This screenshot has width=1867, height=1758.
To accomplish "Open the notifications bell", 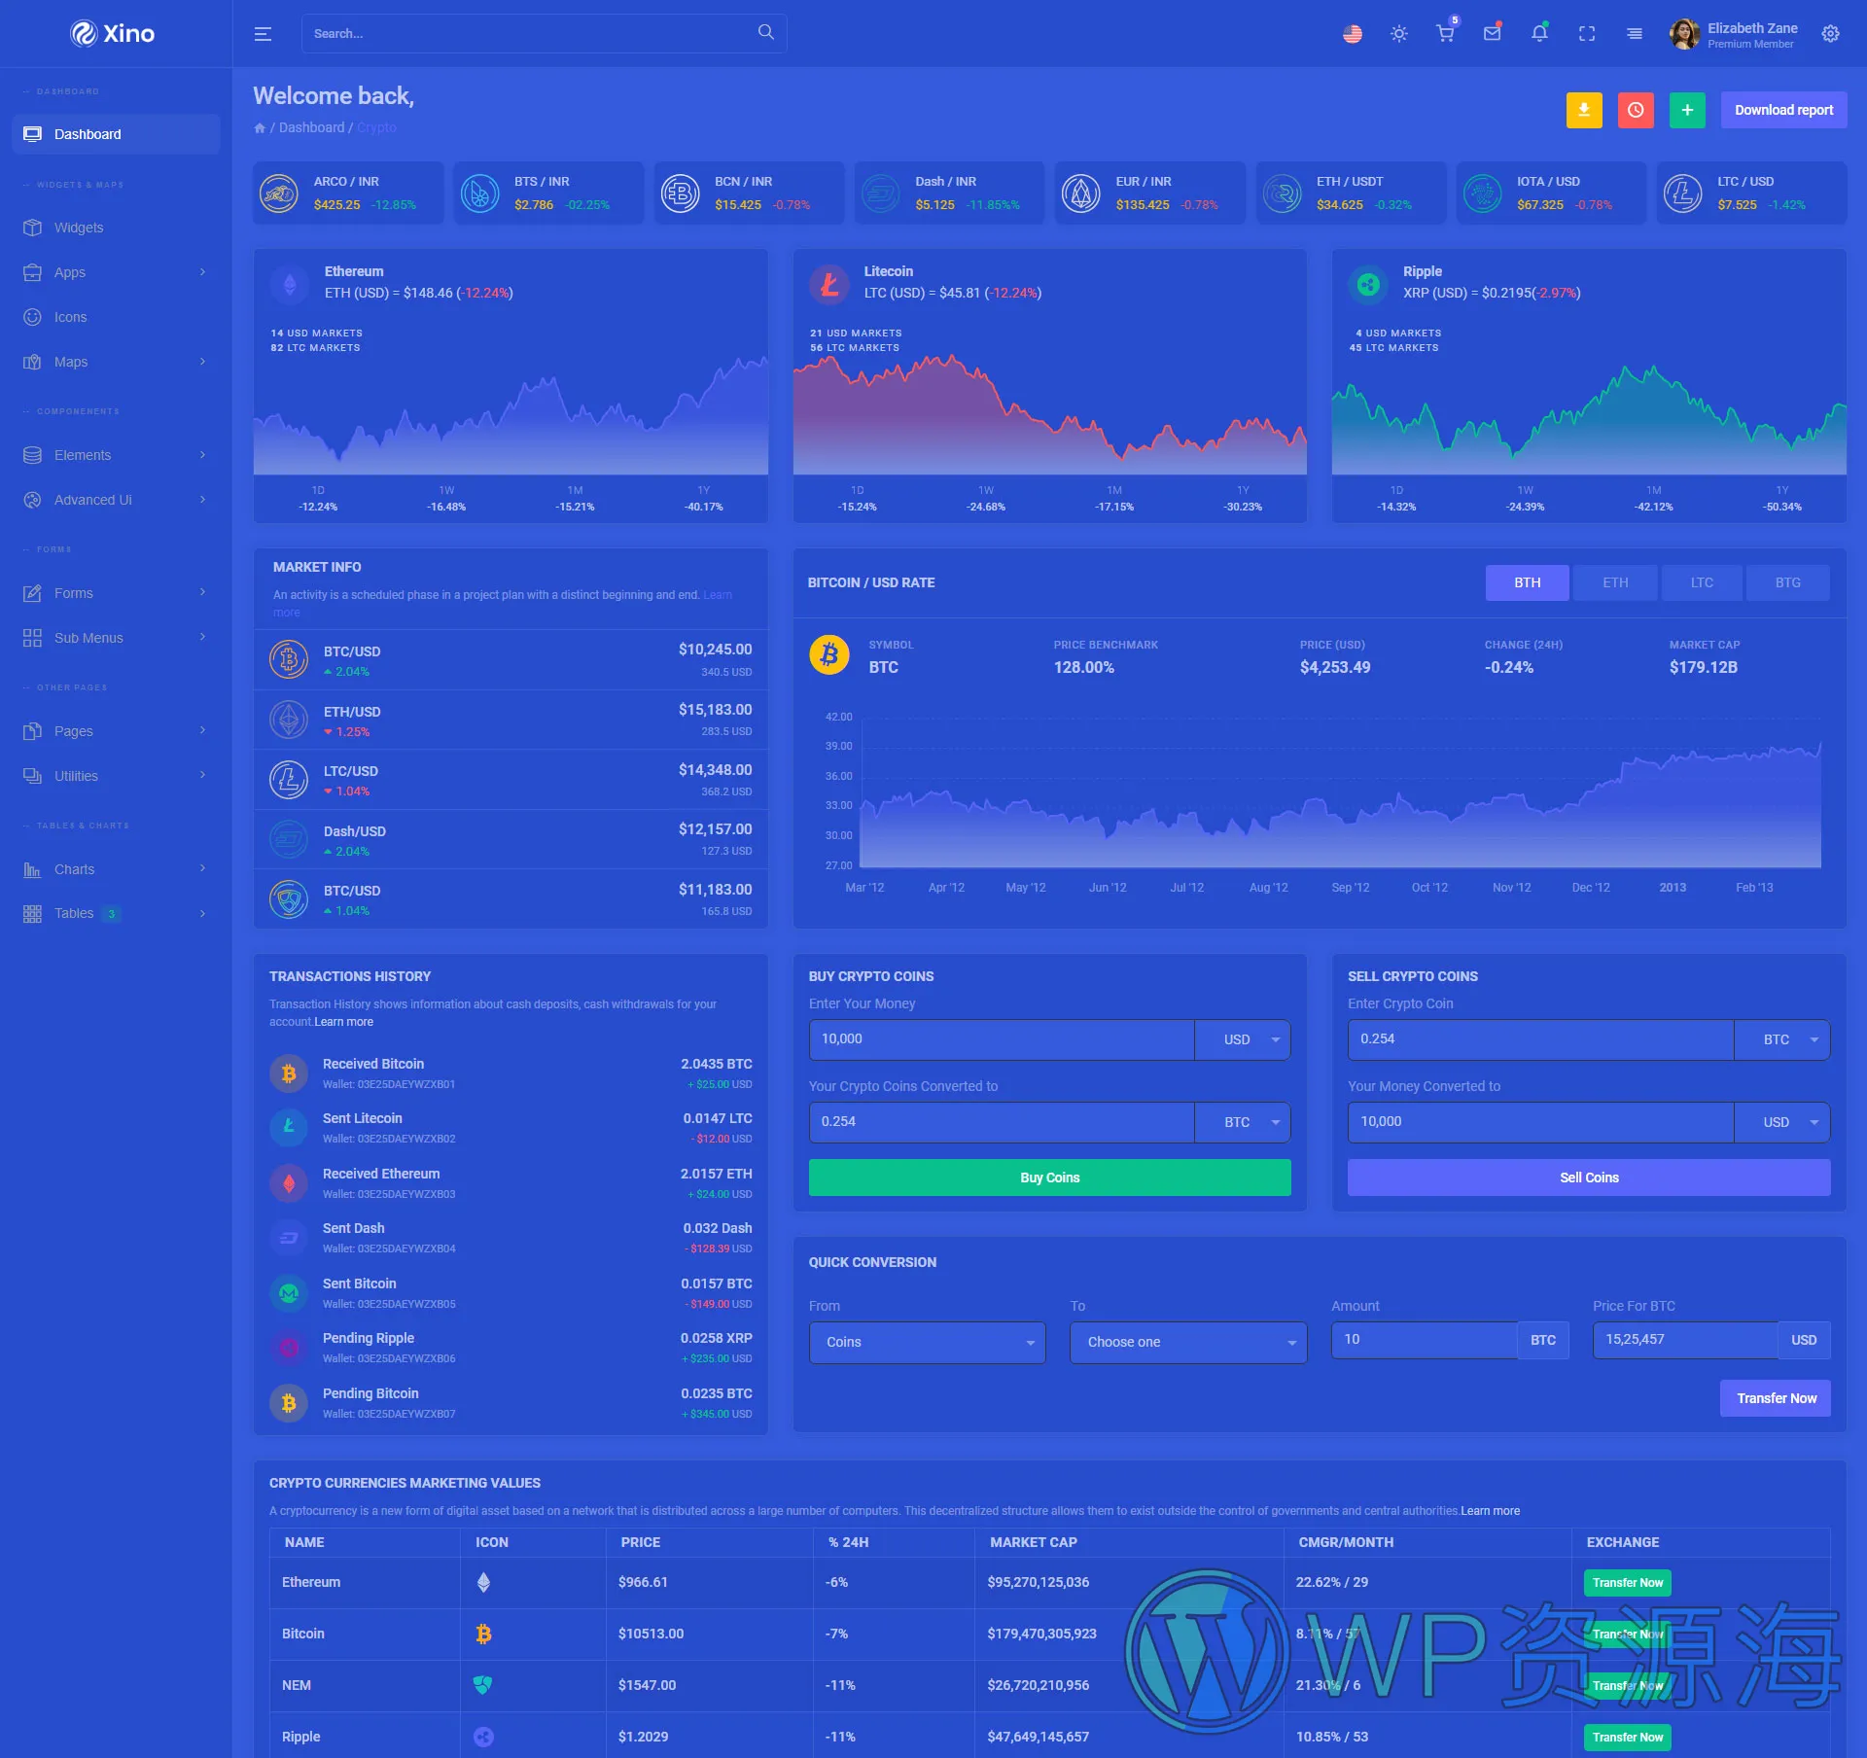I will pyautogui.click(x=1538, y=34).
